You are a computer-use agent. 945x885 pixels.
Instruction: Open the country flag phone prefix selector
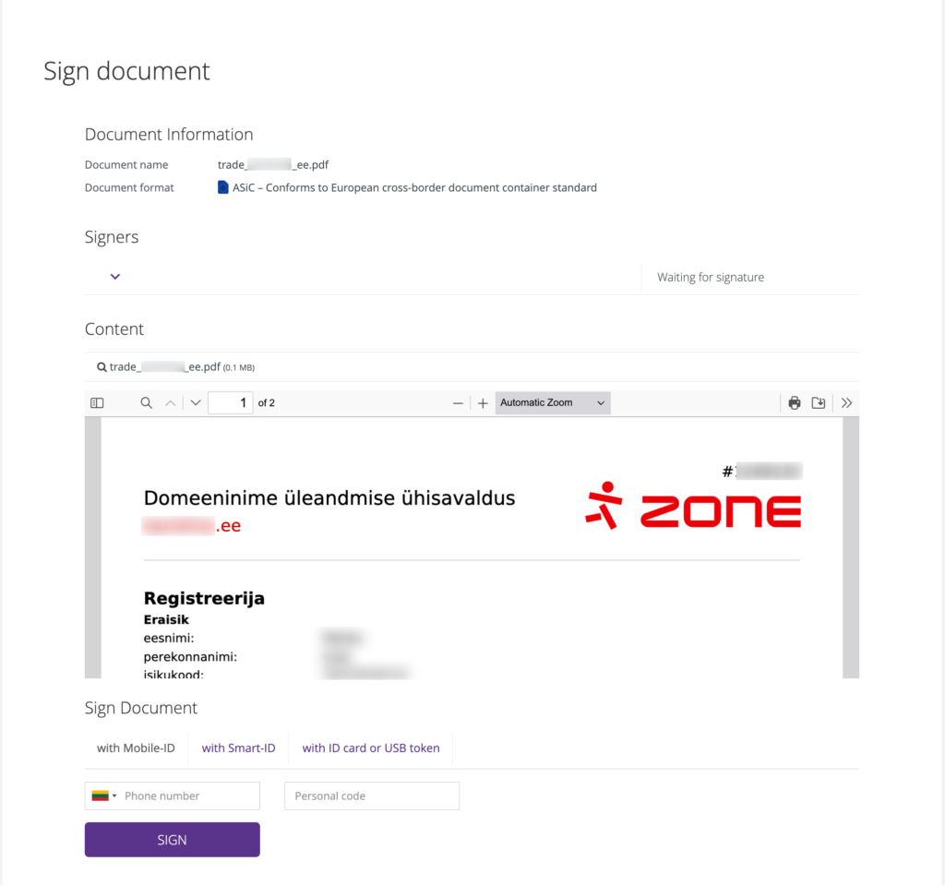pos(103,795)
